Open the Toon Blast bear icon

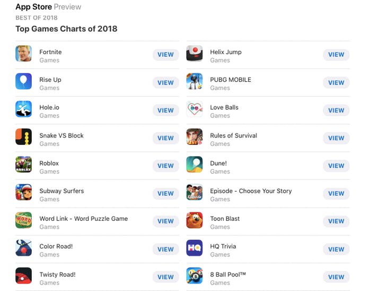point(195,220)
